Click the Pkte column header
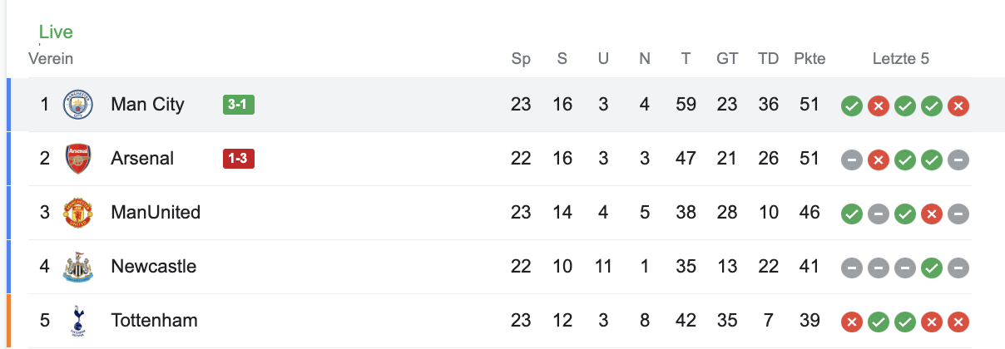 (809, 59)
